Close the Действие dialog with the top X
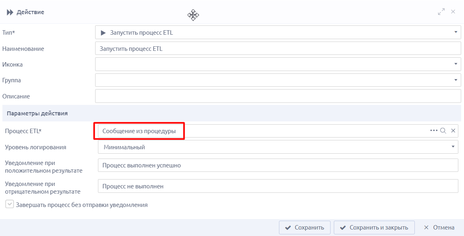 point(453,12)
